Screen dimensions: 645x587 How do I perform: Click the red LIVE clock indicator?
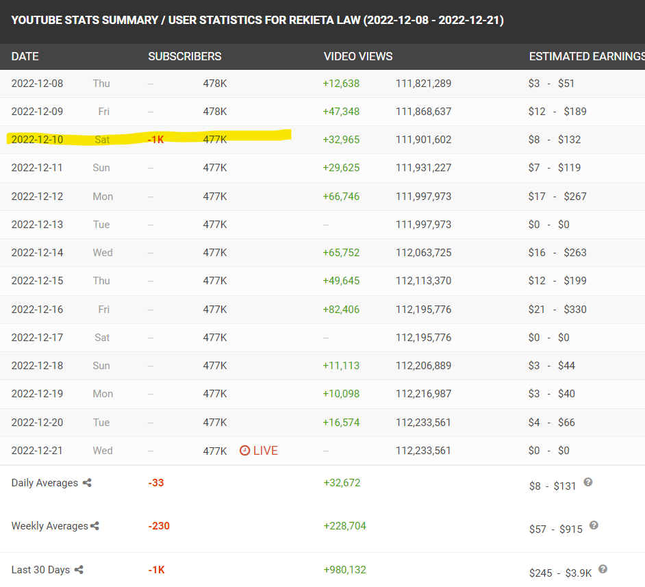click(x=259, y=451)
